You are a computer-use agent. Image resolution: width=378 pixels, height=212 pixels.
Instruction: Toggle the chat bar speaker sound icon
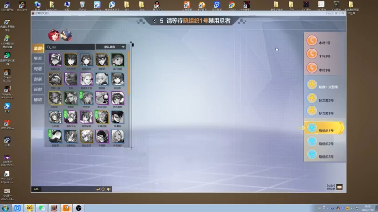click(109, 189)
